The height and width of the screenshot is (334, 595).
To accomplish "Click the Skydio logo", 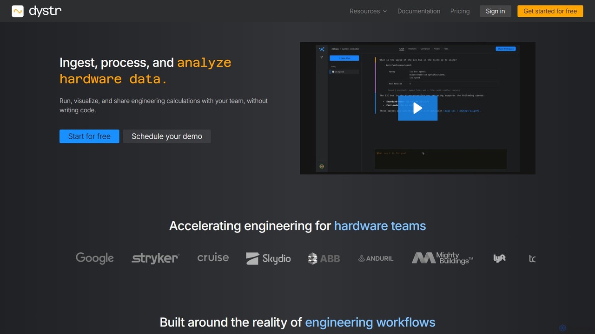I will pos(268,258).
